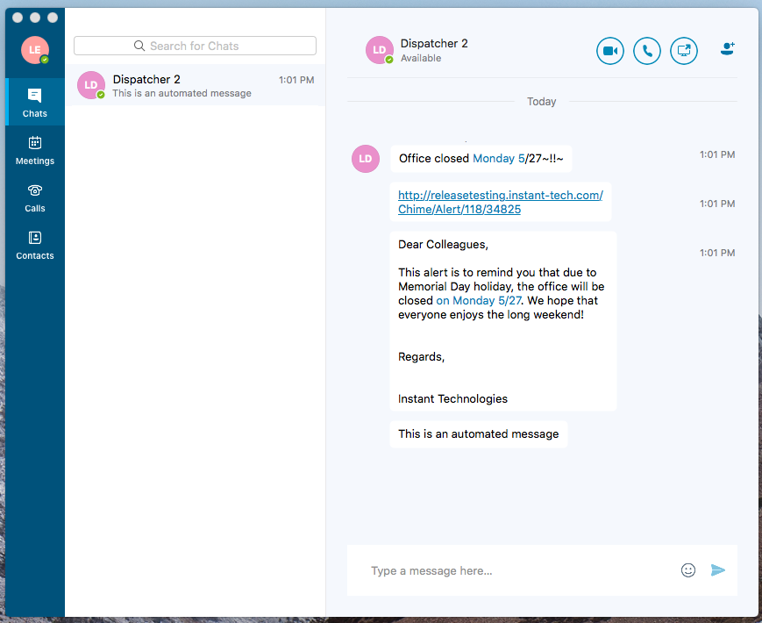Select the Dispatcher 2 conversation
The image size is (762, 623).
(x=195, y=85)
